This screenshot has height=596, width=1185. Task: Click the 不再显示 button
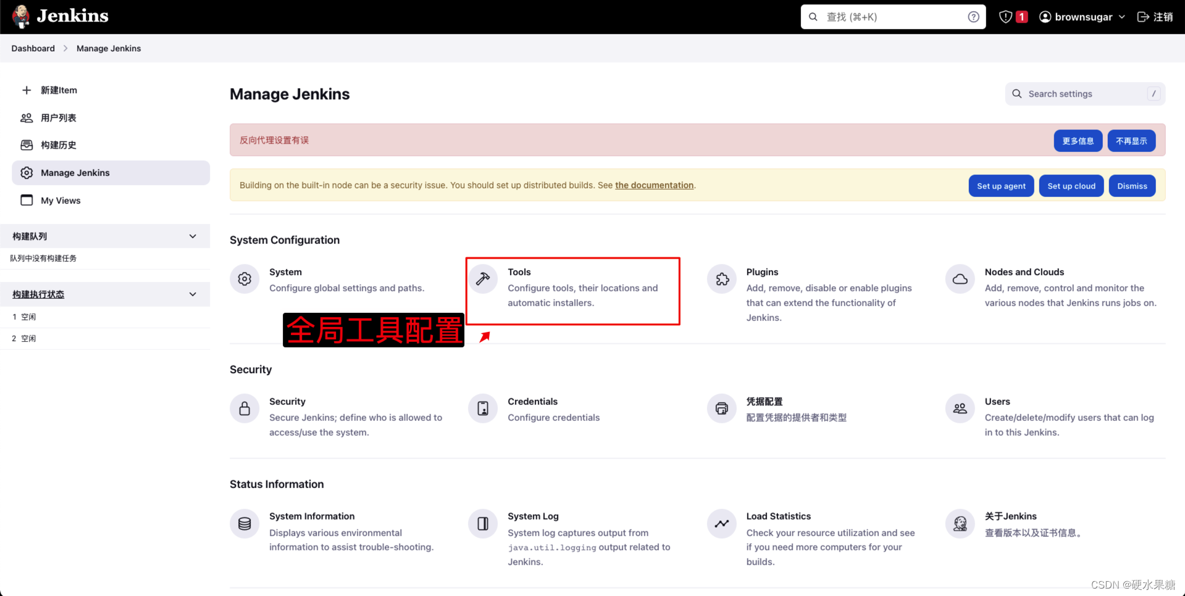(1131, 141)
